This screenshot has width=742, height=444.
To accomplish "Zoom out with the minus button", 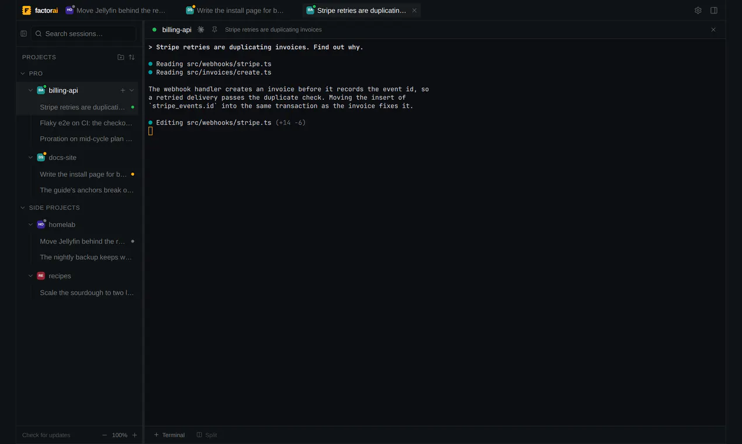I will (105, 435).
